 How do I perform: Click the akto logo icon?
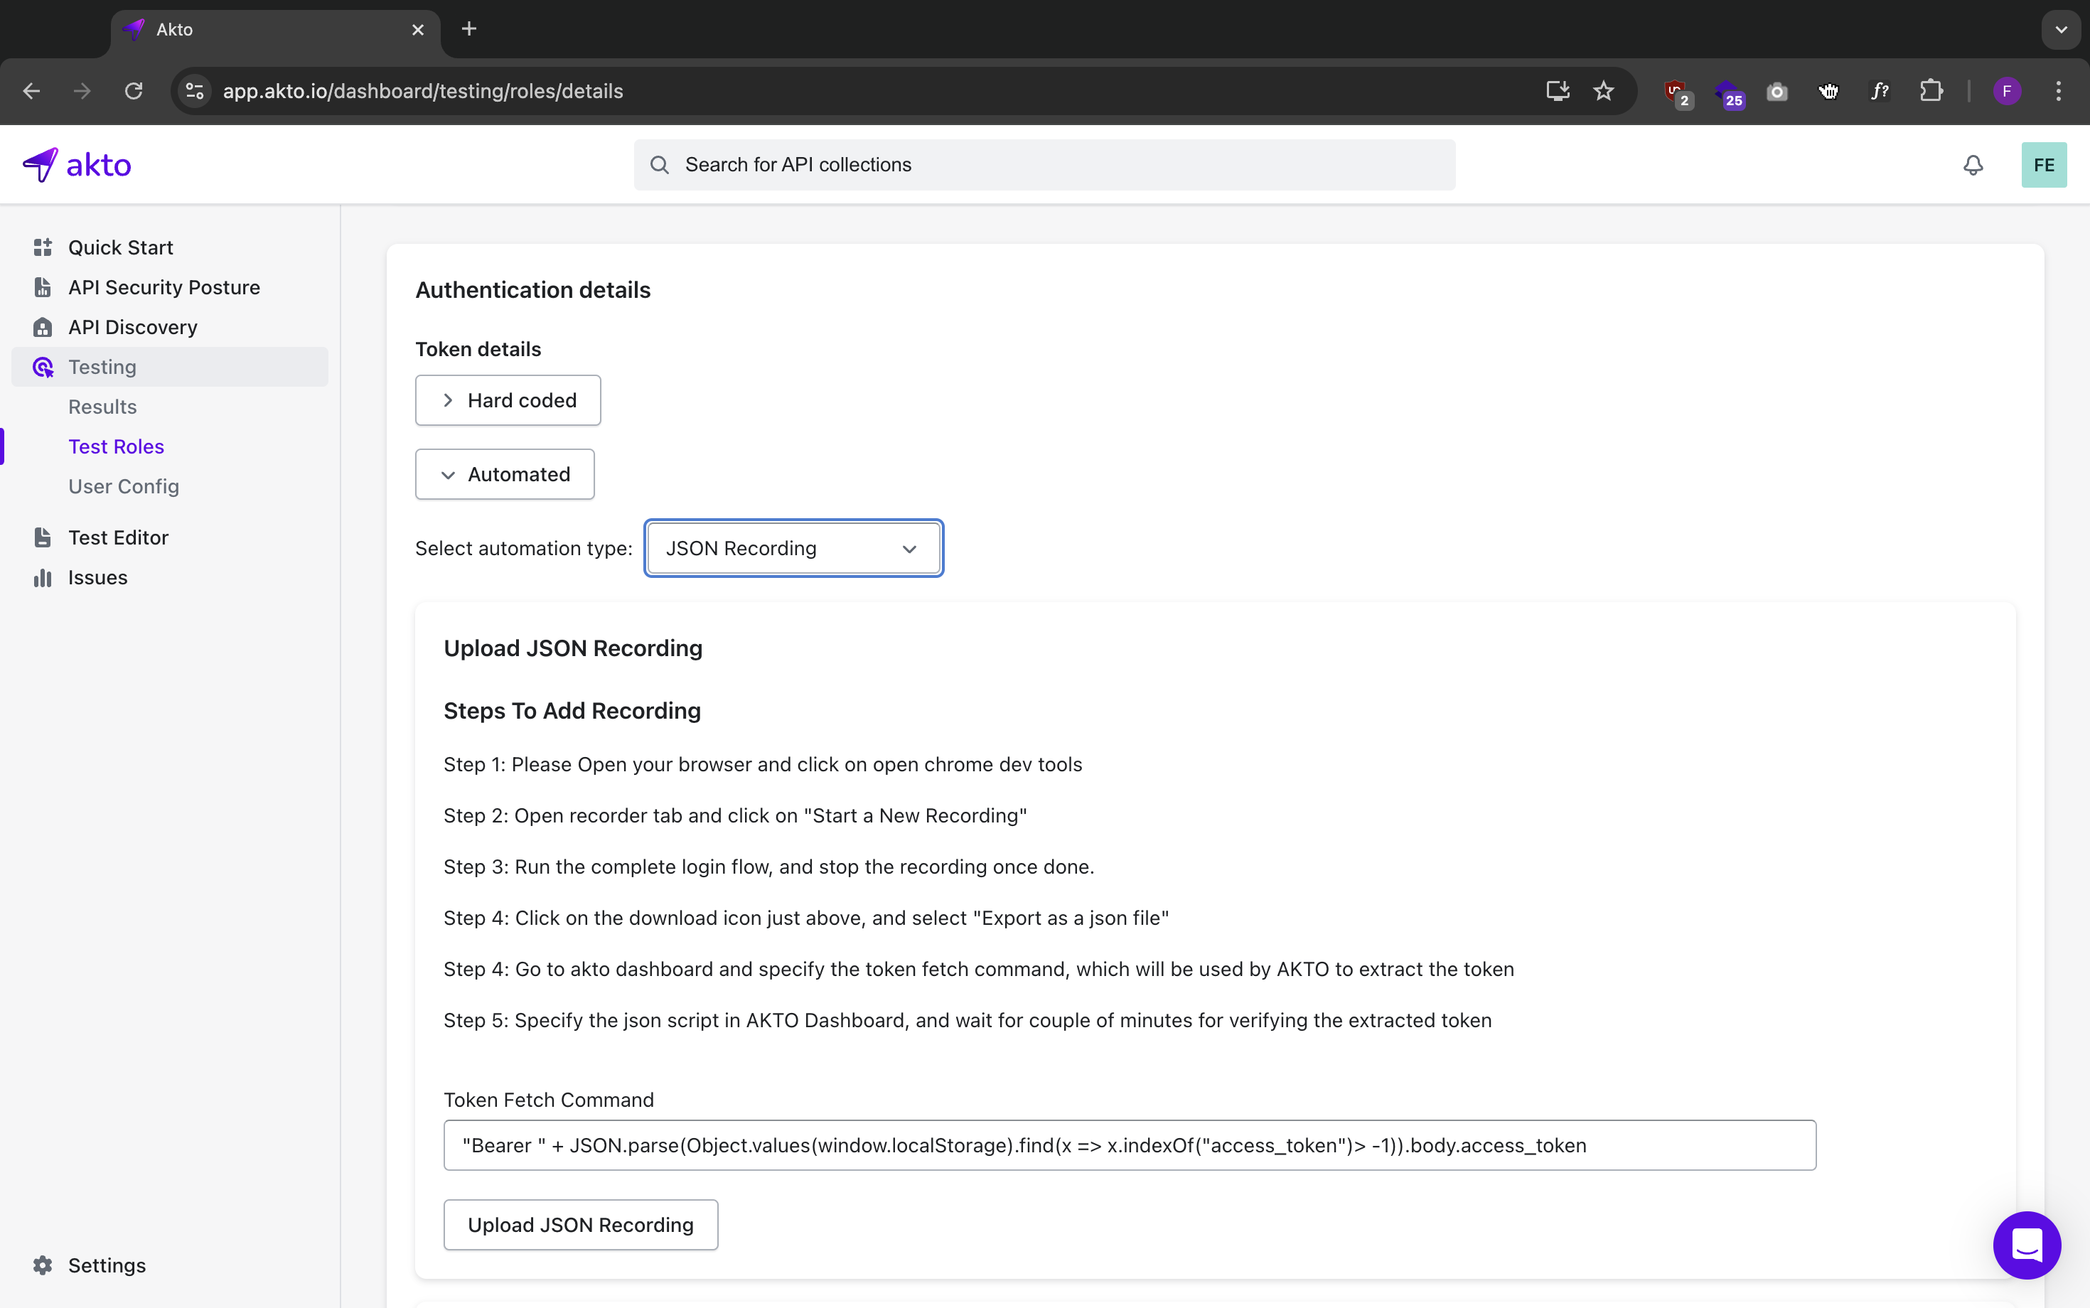[x=41, y=164]
